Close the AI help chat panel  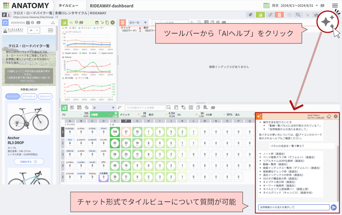point(335,116)
